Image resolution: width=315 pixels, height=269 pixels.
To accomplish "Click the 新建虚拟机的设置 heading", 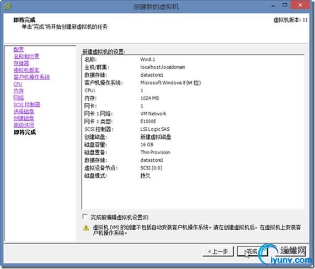I will (x=104, y=52).
